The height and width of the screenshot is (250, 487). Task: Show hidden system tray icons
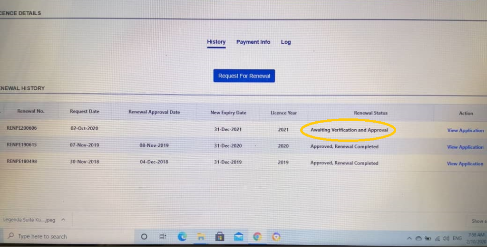click(409, 239)
